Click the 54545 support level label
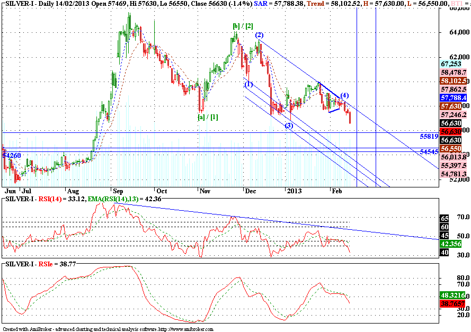Image resolution: width=471 pixels, height=332 pixels. tap(429, 152)
